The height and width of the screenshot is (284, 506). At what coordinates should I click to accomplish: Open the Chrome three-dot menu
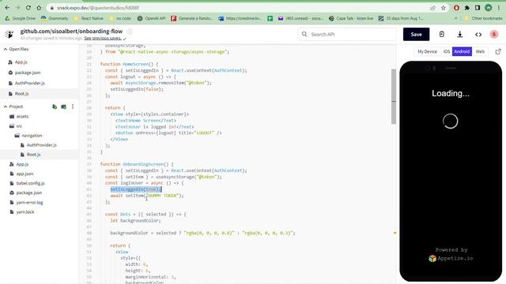(x=499, y=8)
